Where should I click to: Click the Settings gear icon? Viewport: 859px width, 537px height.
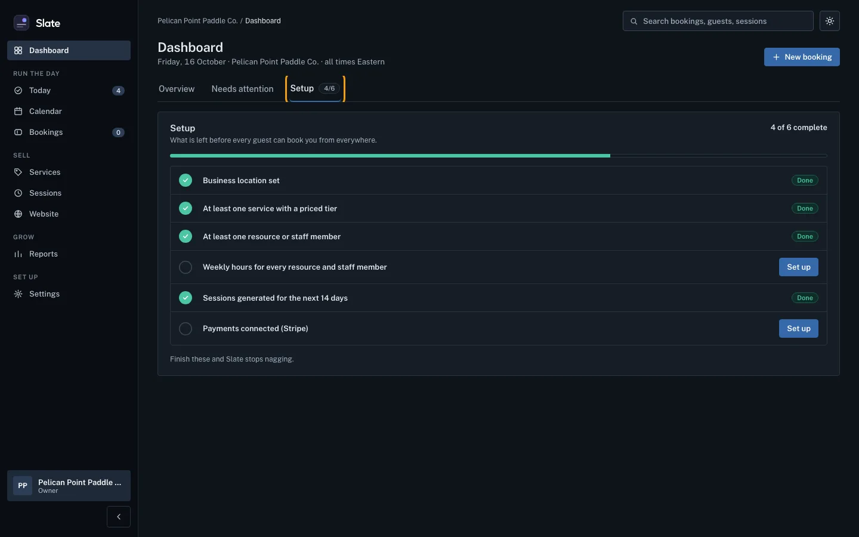(18, 294)
